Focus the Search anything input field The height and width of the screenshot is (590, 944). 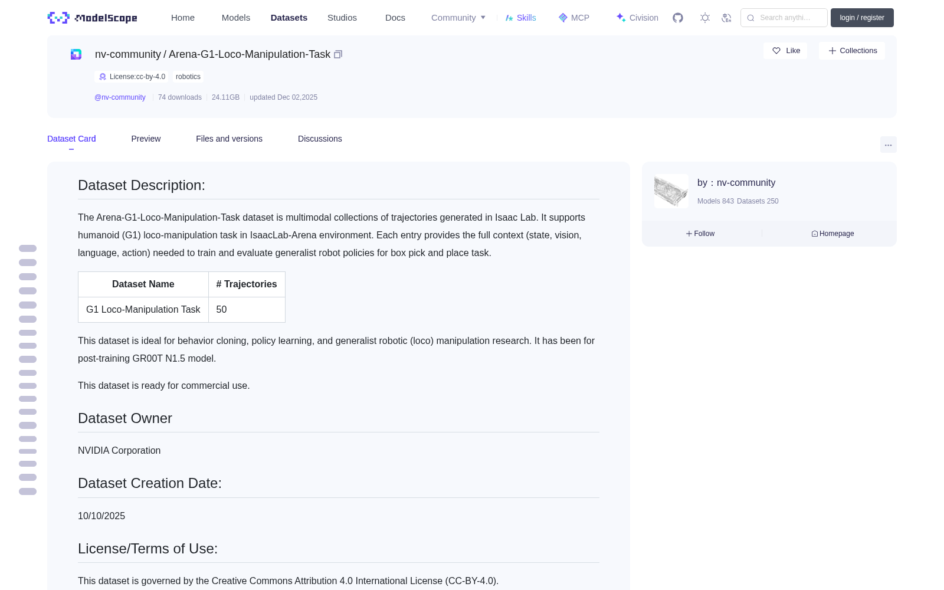click(784, 18)
